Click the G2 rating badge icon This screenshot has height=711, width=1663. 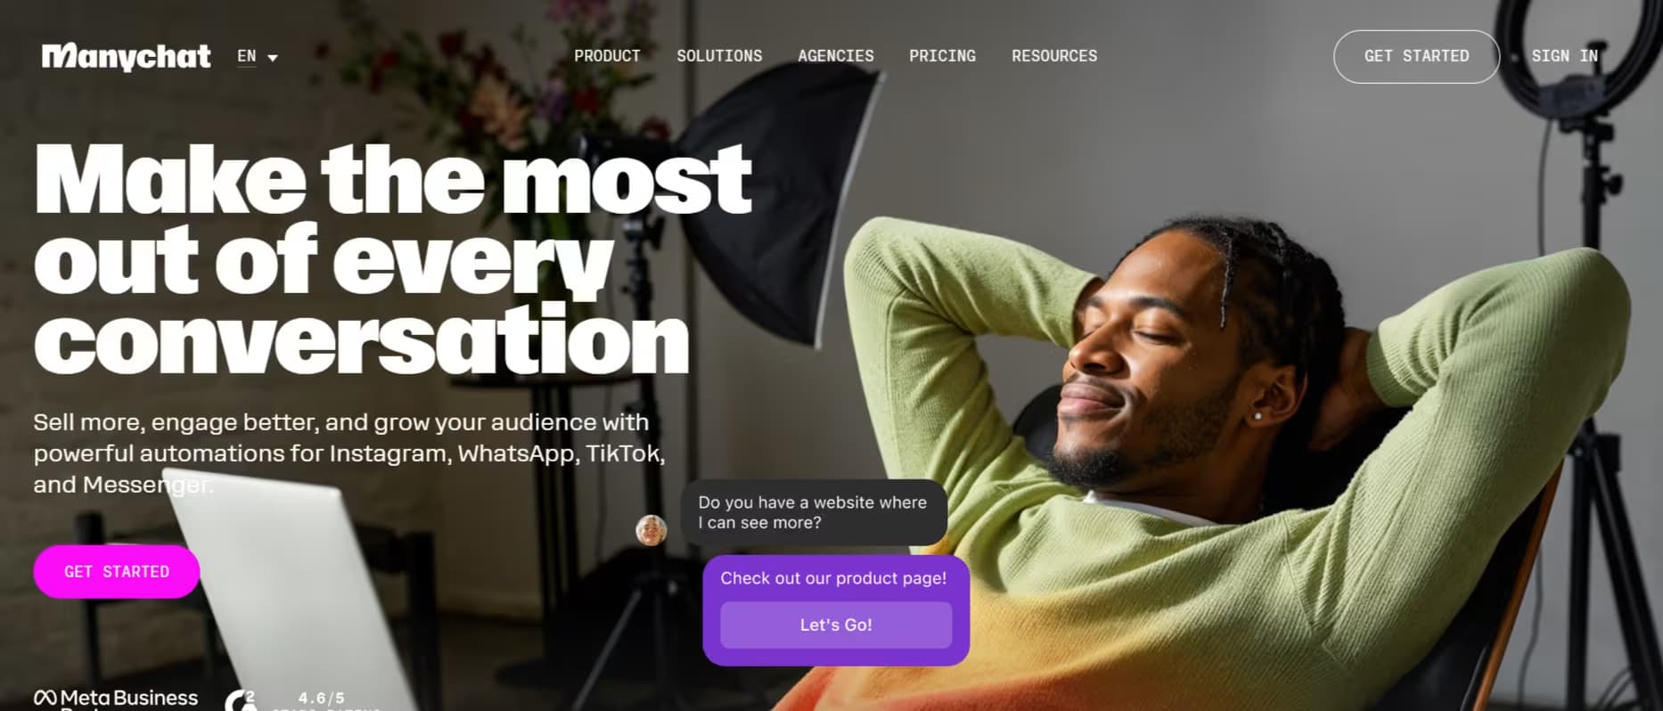[x=241, y=700]
